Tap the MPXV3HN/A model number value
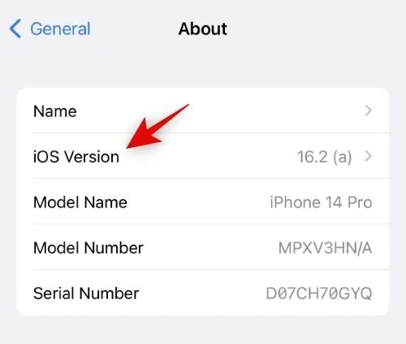 [326, 248]
